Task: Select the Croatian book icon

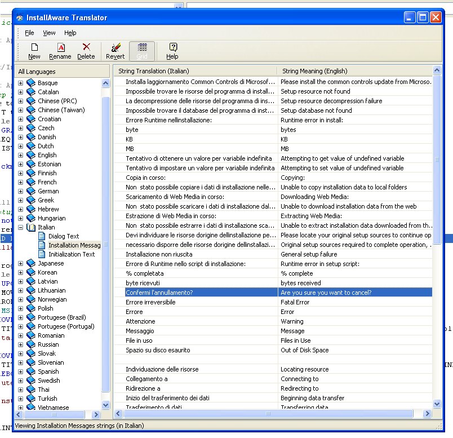Action: point(31,119)
